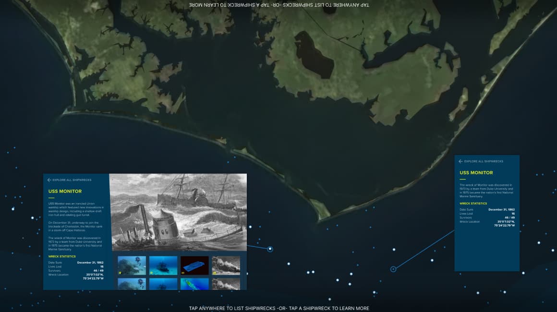Click back arrow in left USS Monitor panel
The image size is (557, 312).
[49, 180]
